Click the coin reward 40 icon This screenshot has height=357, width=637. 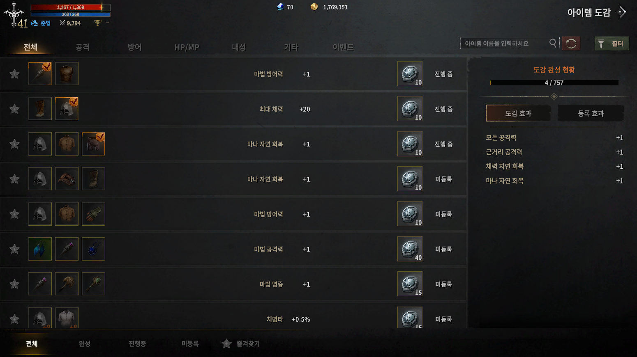(x=410, y=249)
